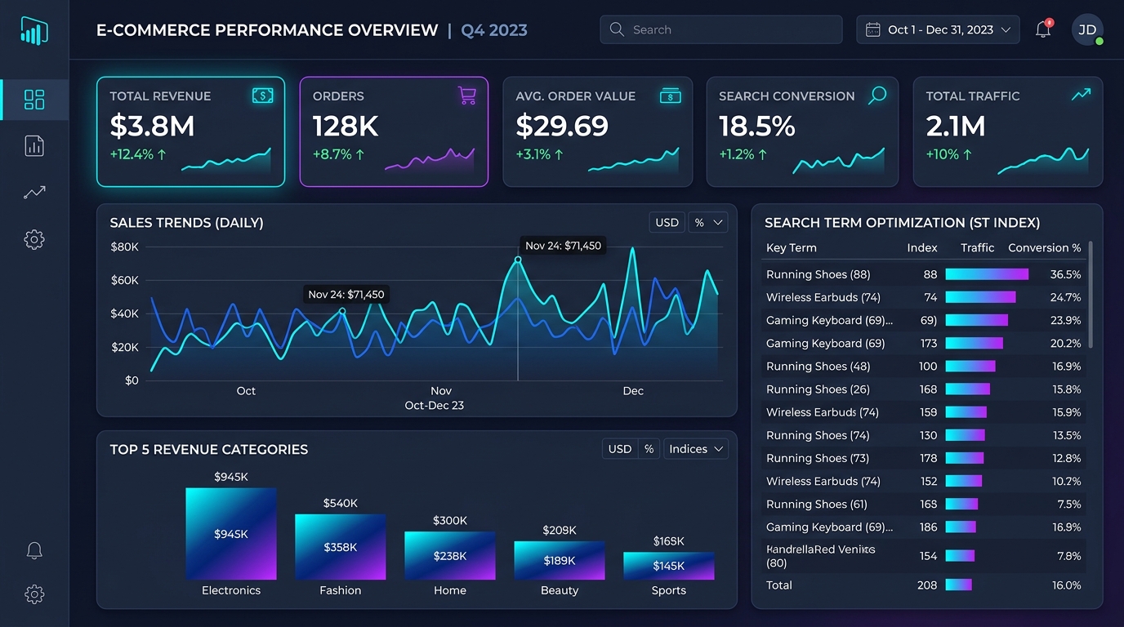Select the Avg. Order Value $29.69 card

(597, 131)
